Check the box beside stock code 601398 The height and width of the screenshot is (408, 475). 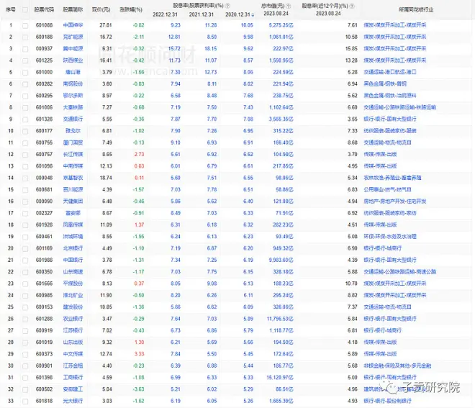coord(25,376)
